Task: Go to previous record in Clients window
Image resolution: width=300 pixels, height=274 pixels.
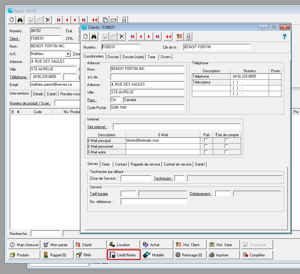Action: 141,36
